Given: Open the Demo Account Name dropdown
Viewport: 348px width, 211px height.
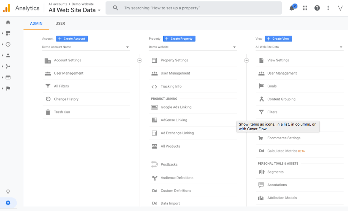Looking at the screenshot, I should pyautogui.click(x=86, y=47).
